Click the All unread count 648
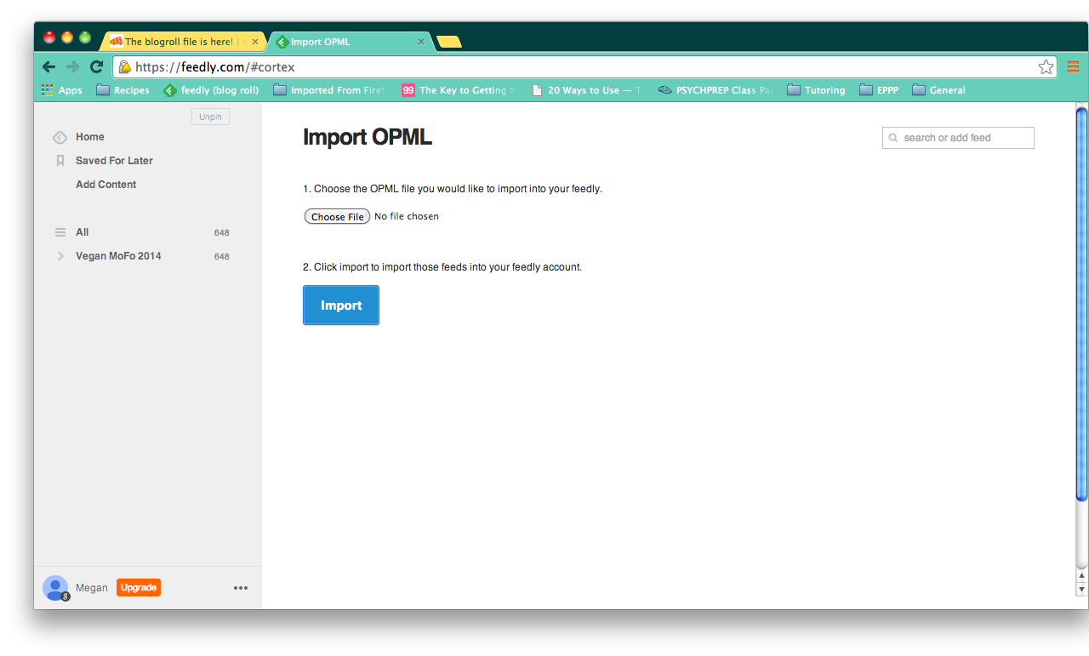 tap(222, 233)
